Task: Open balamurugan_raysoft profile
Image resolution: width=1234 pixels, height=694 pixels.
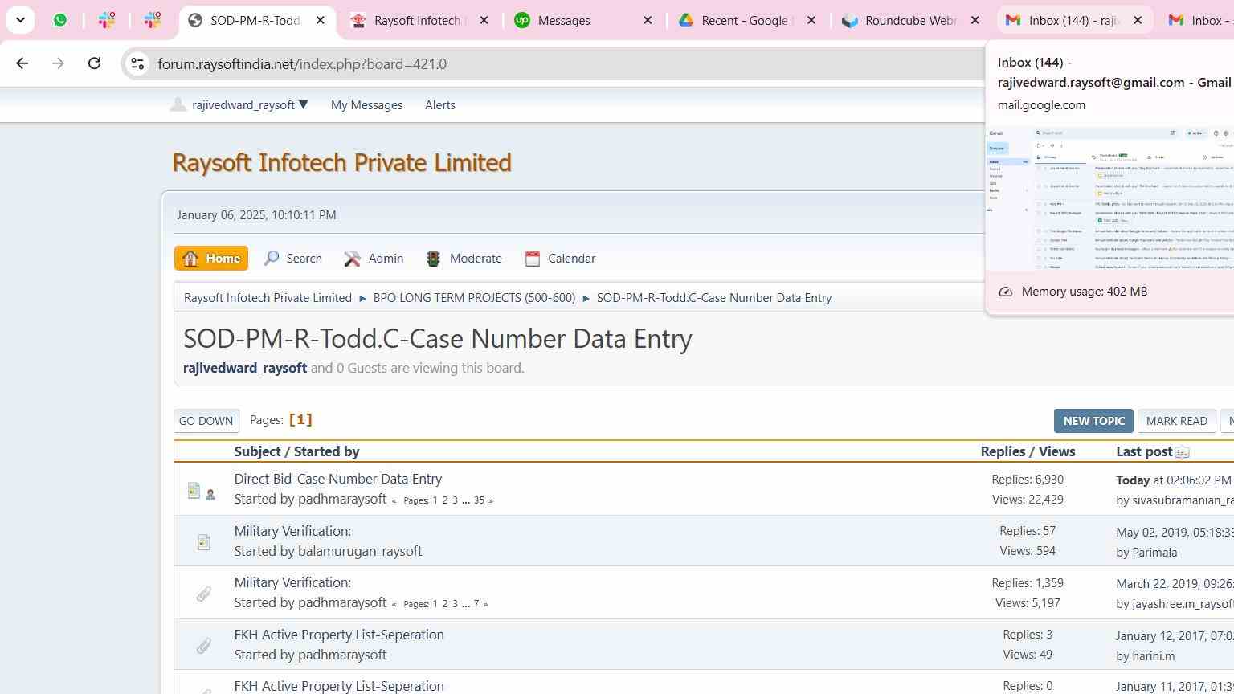Action: click(360, 551)
